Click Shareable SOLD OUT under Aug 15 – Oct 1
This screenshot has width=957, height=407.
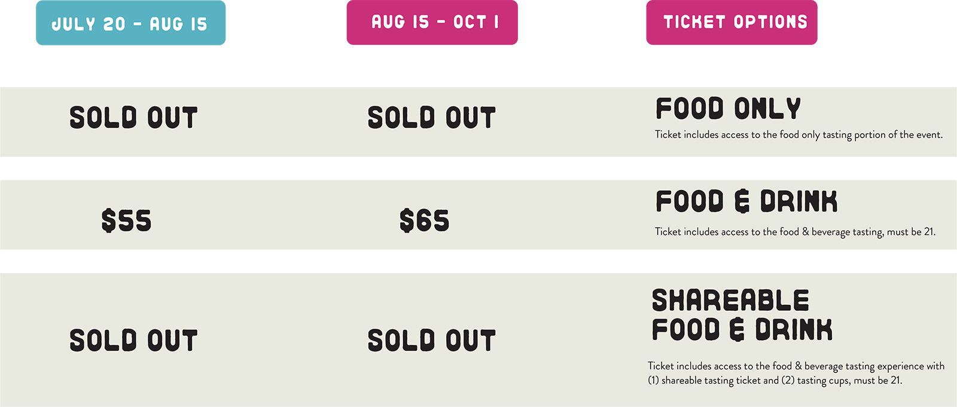click(x=431, y=341)
